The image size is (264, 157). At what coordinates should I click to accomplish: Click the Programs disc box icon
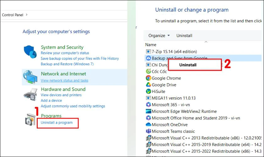[30, 120]
